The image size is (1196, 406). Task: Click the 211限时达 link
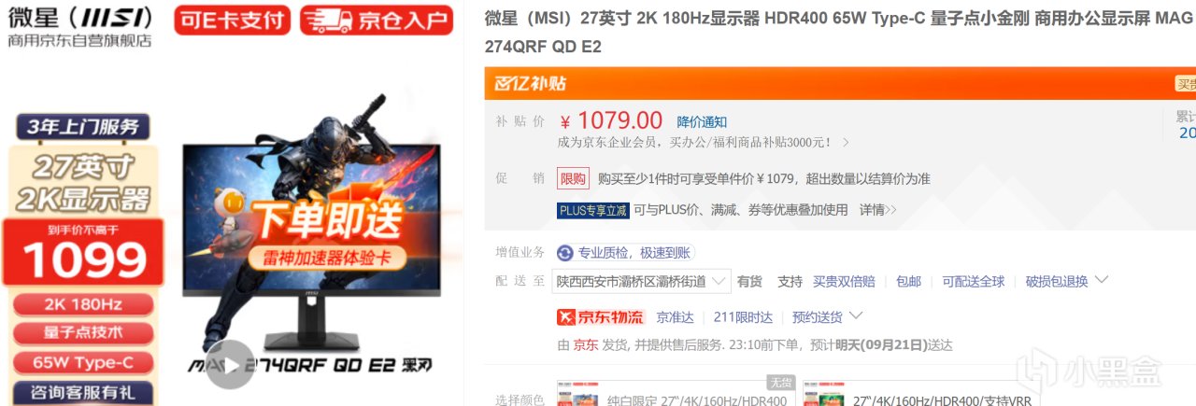pyautogui.click(x=743, y=316)
